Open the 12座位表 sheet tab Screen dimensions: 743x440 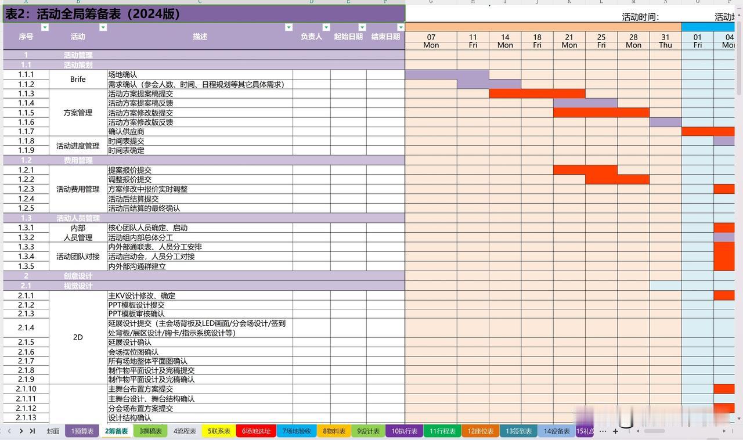coord(481,431)
